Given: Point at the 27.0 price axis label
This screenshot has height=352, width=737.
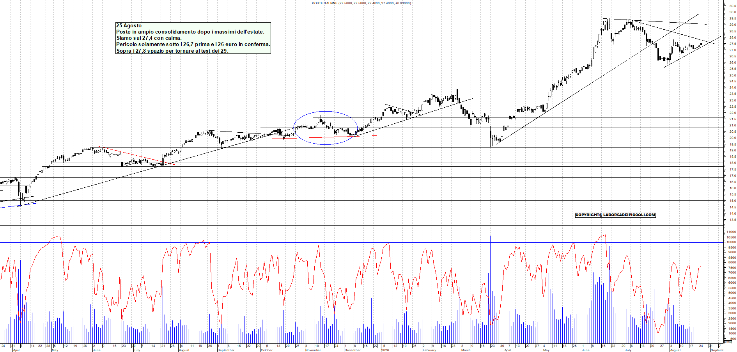Looking at the screenshot, I should (x=732, y=50).
